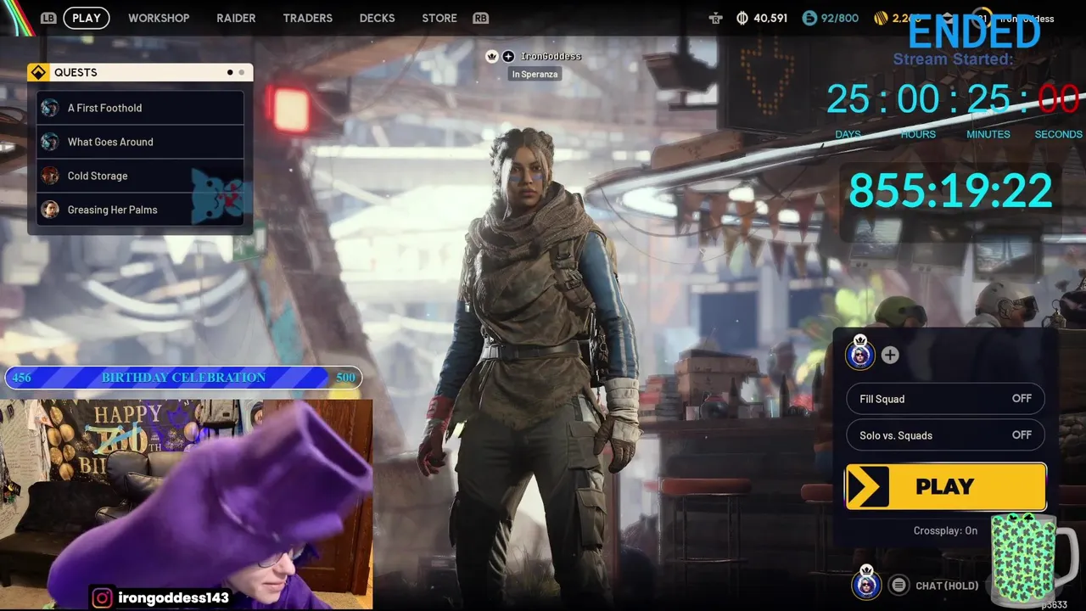The width and height of the screenshot is (1086, 611).
Task: Click the Crossplay: On label
Action: [x=945, y=530]
